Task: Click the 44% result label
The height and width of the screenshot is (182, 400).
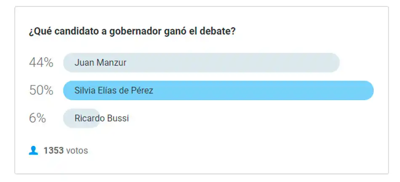Action: (41, 63)
